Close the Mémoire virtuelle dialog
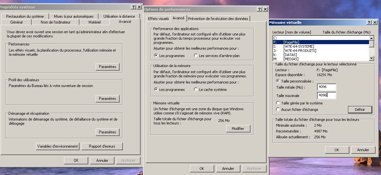The height and width of the screenshot is (175, 381). 375,22
